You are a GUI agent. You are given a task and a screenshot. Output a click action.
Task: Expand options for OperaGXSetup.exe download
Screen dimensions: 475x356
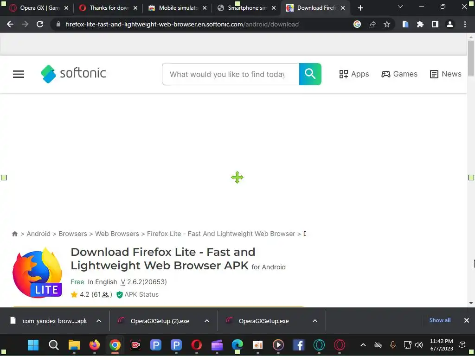315,321
